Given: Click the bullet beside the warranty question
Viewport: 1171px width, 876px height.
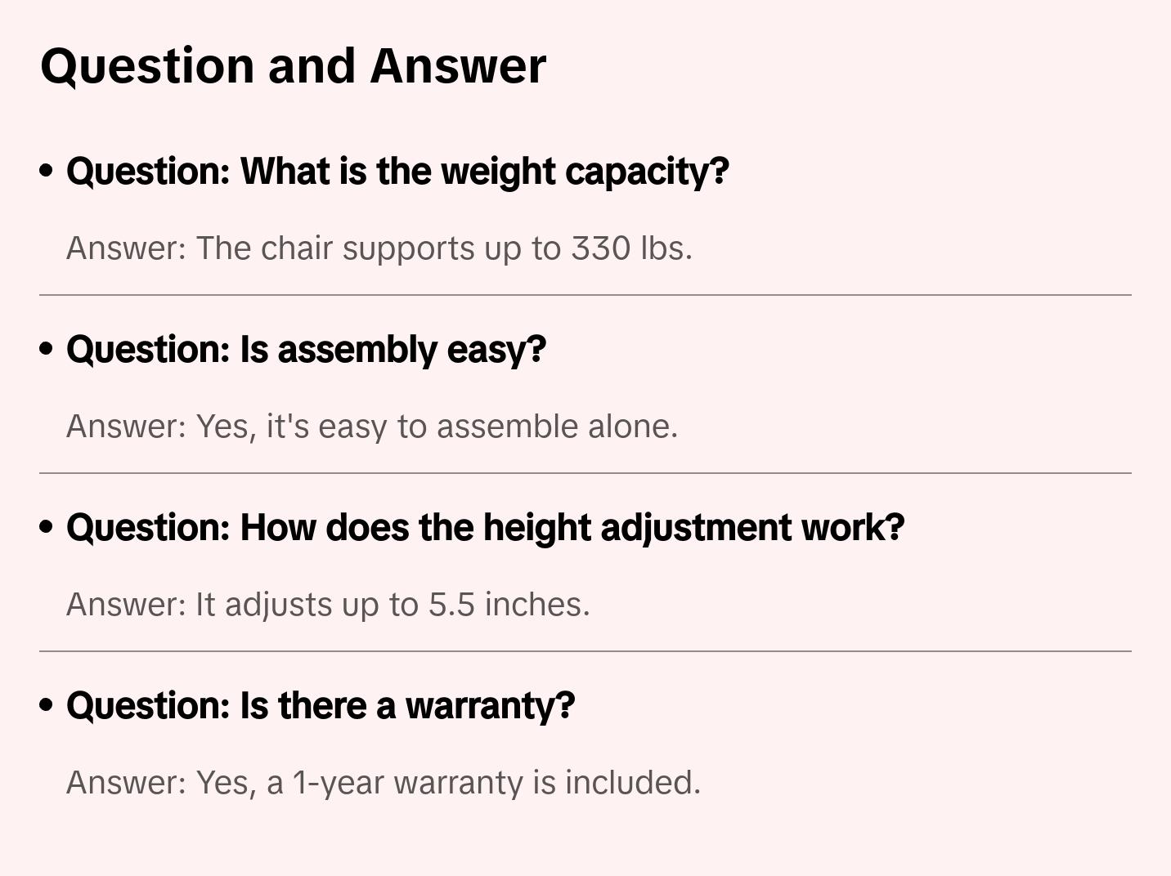Looking at the screenshot, I should [x=47, y=705].
